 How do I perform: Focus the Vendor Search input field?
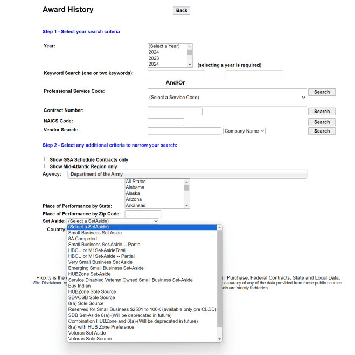184,131
